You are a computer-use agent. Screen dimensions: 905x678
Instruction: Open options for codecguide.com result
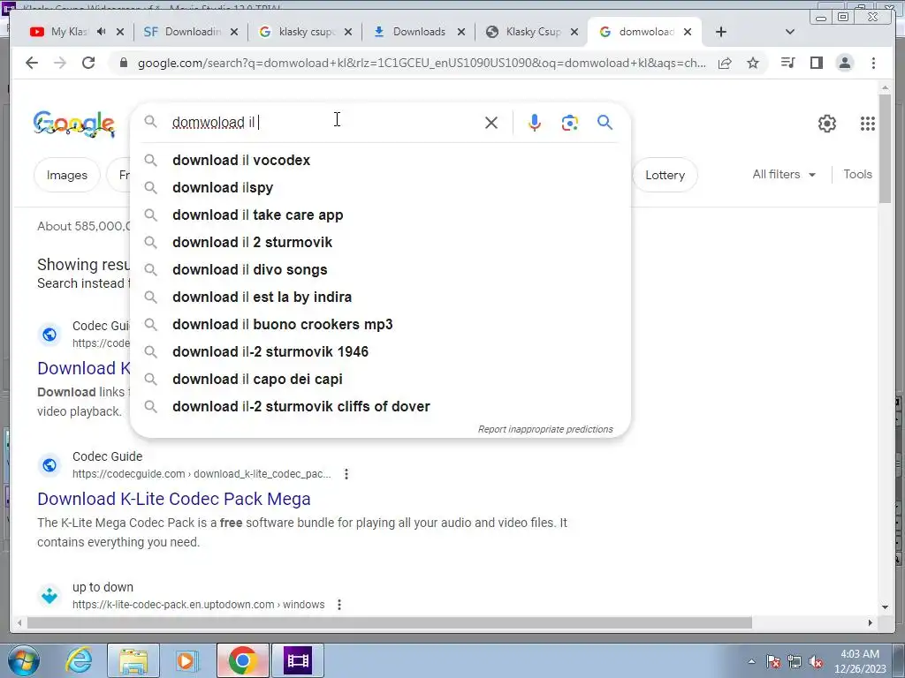click(346, 474)
